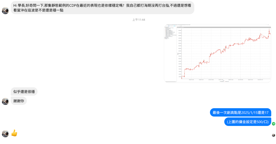Click the green icon beside the blue message
Screen dimensions: 276x144
[274, 124]
